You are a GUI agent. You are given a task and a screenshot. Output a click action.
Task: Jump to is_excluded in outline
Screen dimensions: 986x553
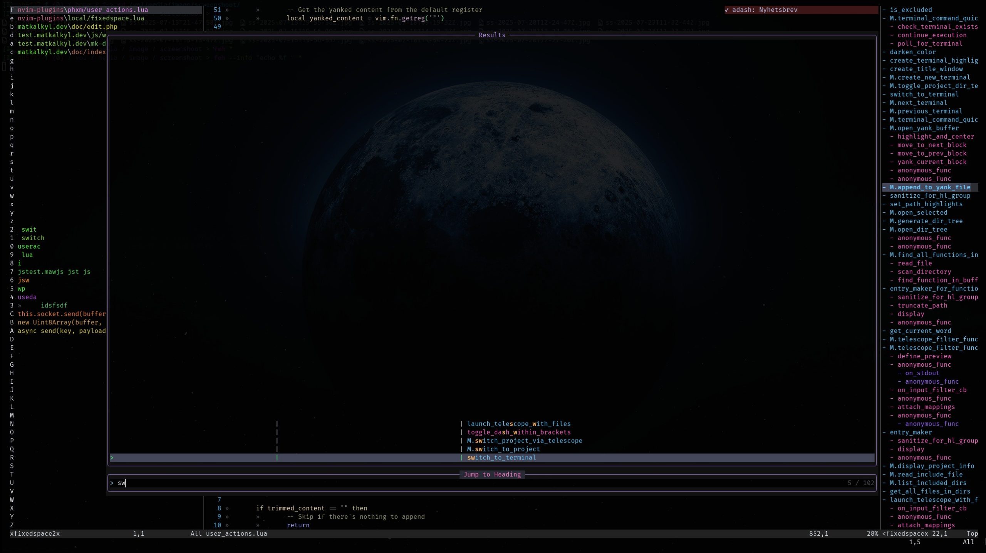[911, 10]
